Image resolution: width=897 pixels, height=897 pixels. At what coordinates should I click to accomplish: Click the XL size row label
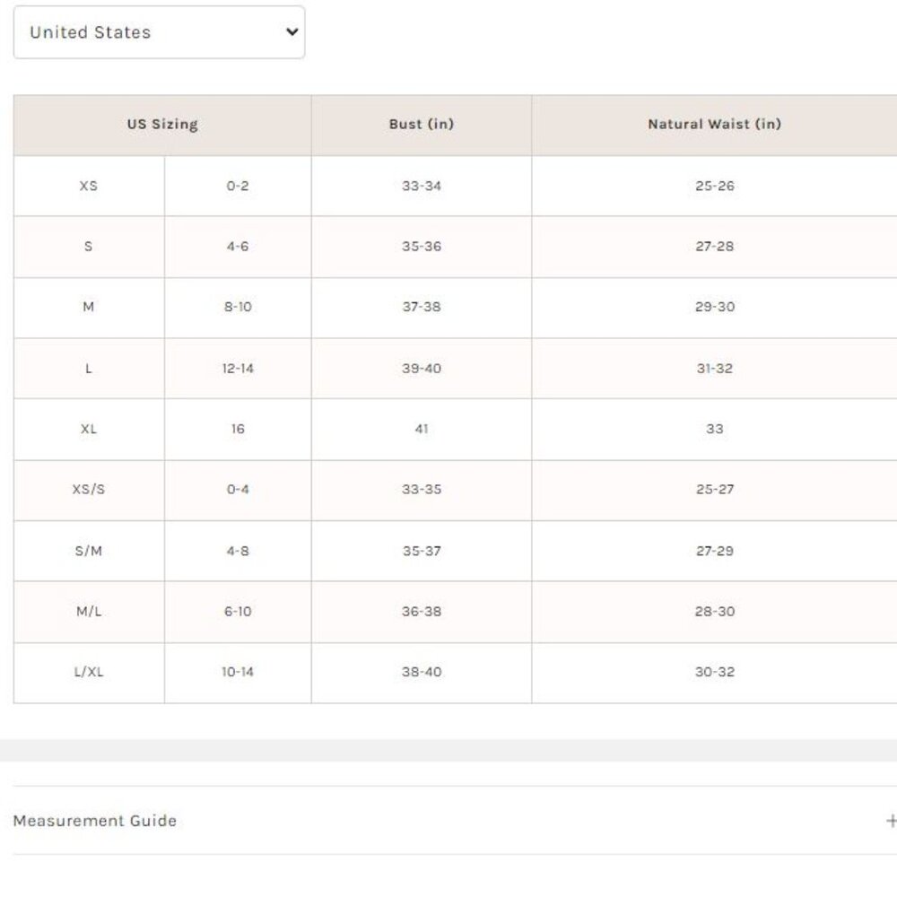pos(89,429)
